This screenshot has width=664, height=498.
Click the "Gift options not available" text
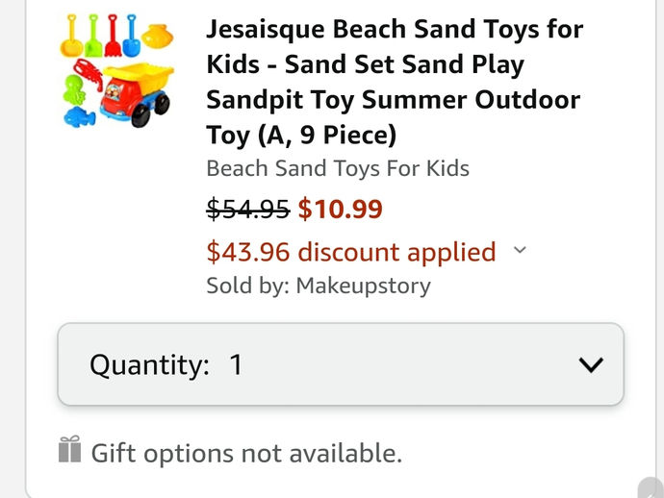pos(245,453)
